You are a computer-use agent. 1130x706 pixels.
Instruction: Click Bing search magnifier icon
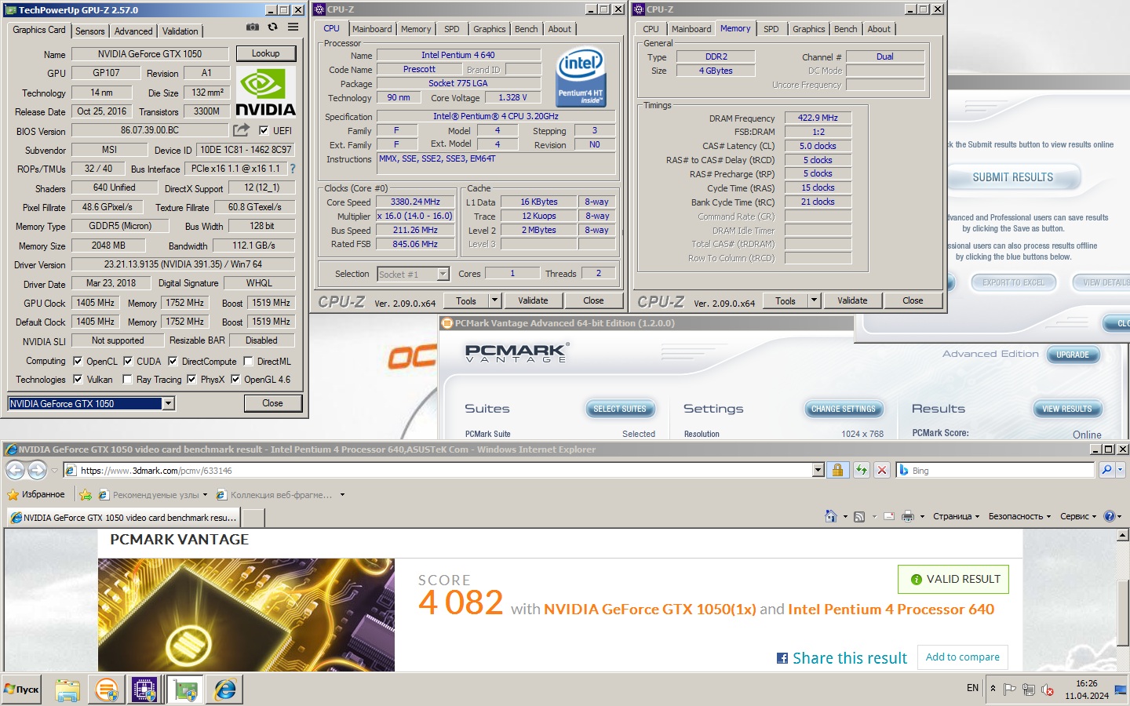click(x=1106, y=470)
